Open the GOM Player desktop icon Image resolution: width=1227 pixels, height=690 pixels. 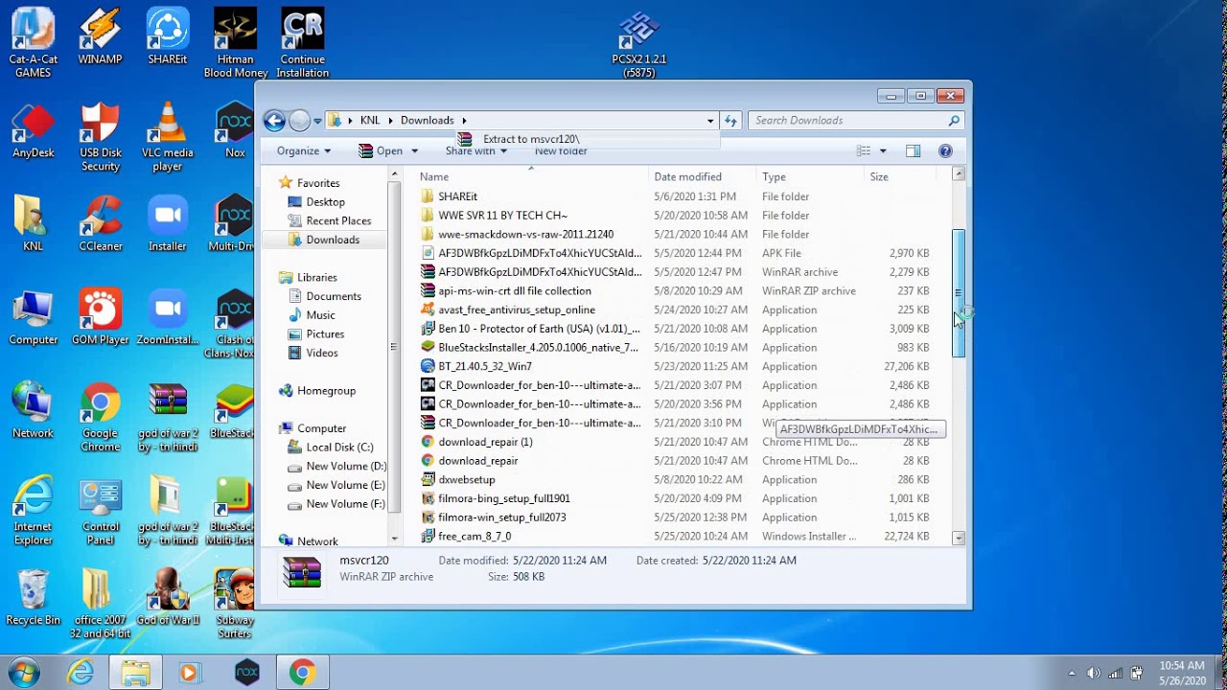[x=100, y=317]
